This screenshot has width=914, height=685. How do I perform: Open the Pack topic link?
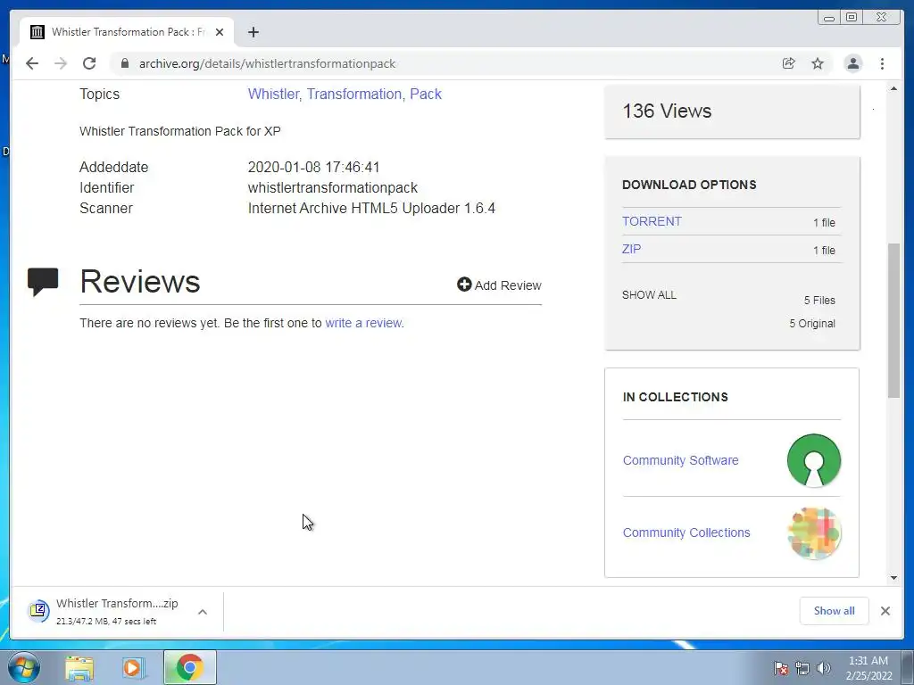click(426, 94)
